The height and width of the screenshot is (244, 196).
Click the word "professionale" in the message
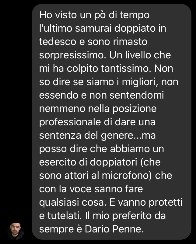coord(70,123)
